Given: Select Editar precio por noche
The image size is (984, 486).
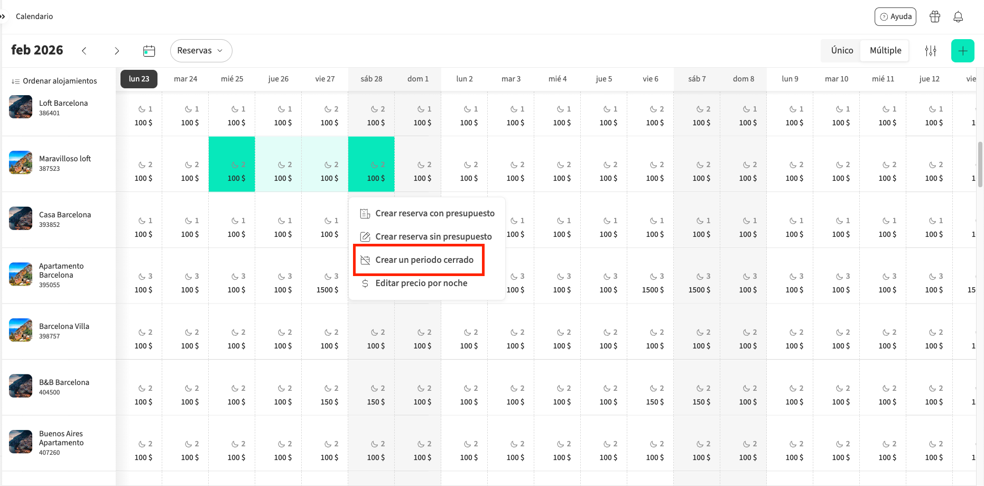Looking at the screenshot, I should [x=421, y=283].
